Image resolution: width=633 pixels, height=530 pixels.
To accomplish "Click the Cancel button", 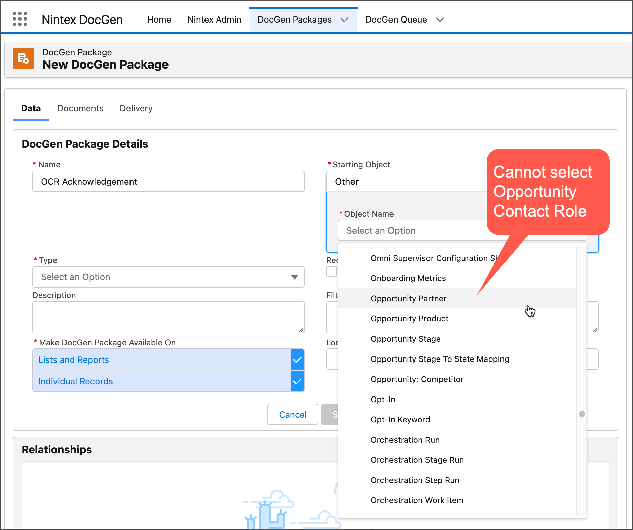I will (x=293, y=414).
